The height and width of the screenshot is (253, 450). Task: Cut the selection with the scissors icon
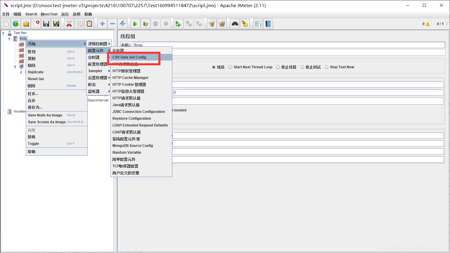point(69,24)
